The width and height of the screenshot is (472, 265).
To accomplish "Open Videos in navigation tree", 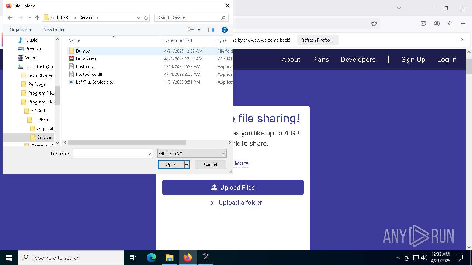I will click(32, 58).
